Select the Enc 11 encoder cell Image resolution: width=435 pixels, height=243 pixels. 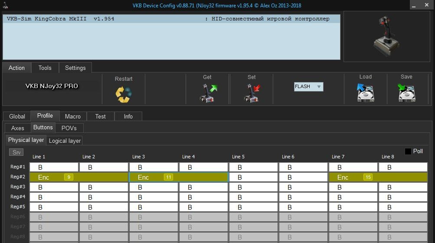[x=179, y=177]
